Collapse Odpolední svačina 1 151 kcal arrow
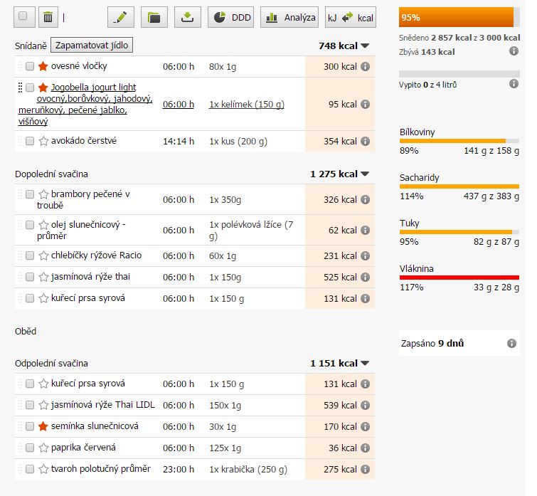This screenshot has width=537, height=496. [x=365, y=363]
